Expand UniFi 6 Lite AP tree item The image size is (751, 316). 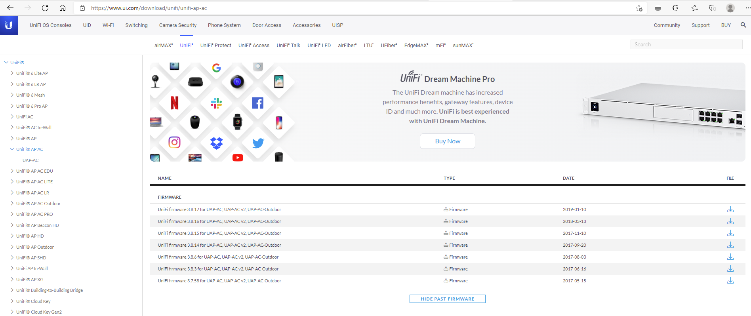point(12,73)
